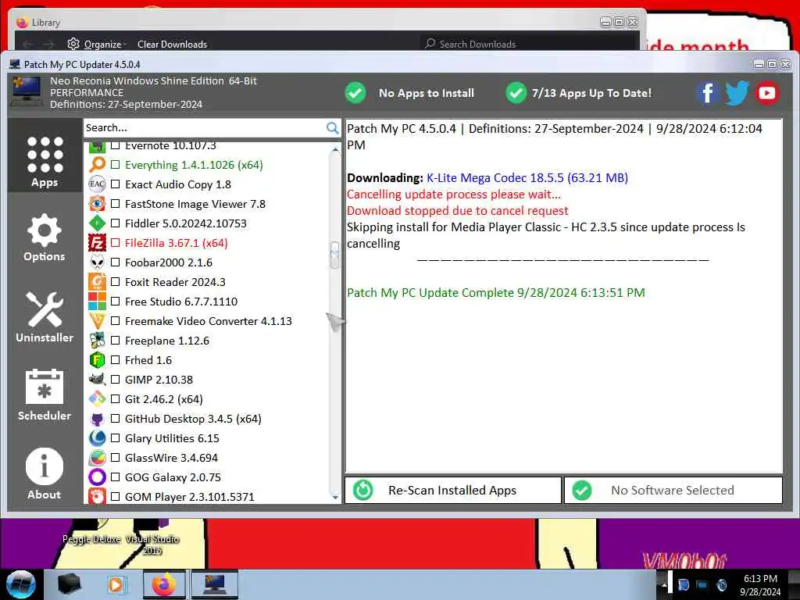Open the Scheduler calendar section
The width and height of the screenshot is (800, 600).
(x=45, y=395)
